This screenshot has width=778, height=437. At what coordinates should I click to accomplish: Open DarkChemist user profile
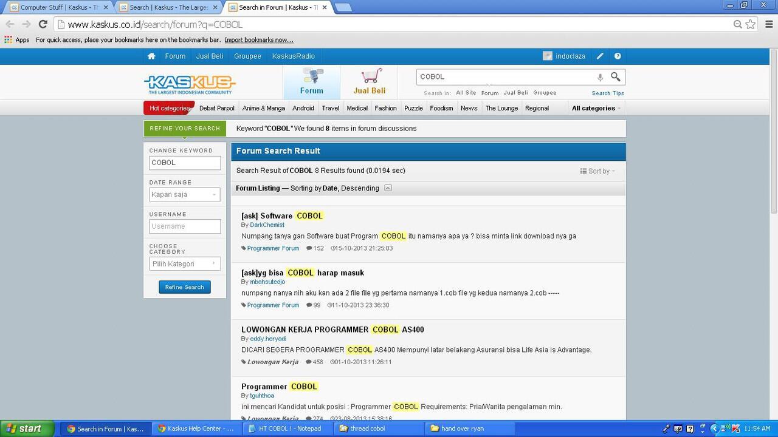[267, 225]
